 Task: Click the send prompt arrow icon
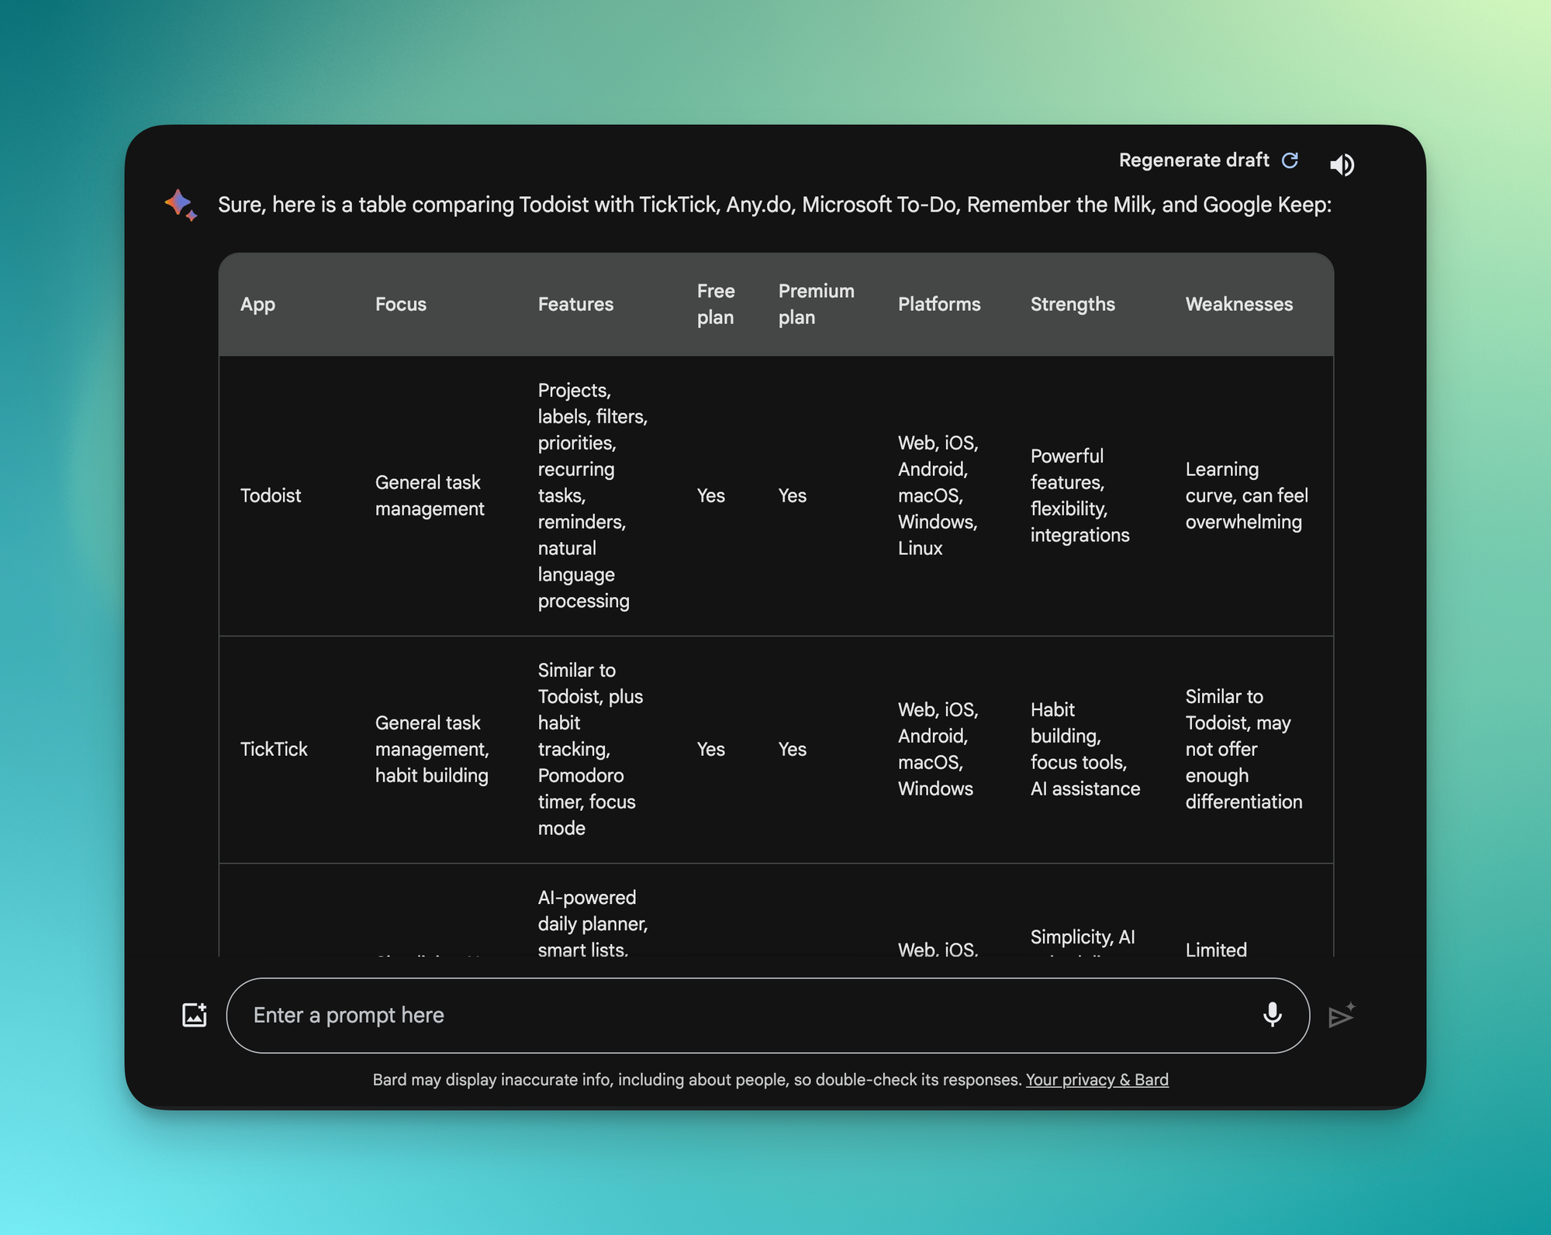[1341, 1016]
